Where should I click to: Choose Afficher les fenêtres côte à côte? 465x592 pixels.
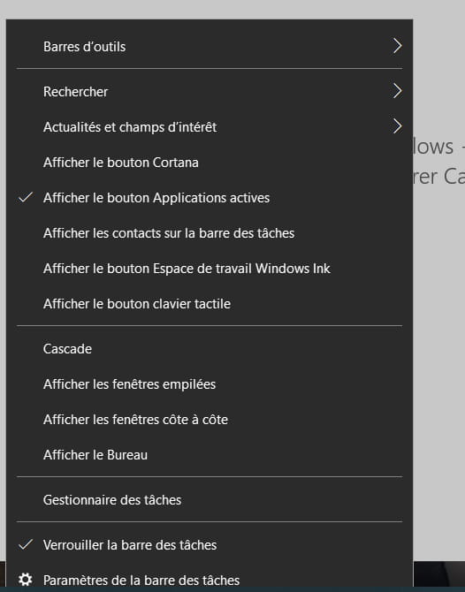pyautogui.click(x=210, y=420)
